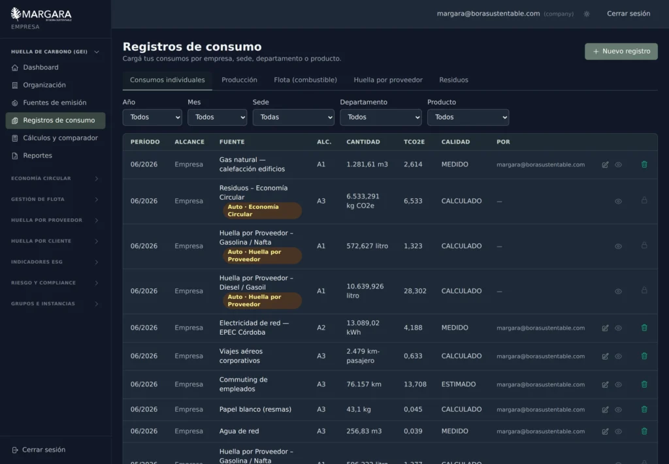This screenshot has height=464, width=669.
Task: Go to Cálculos y comparador in the sidebar
Action: pyautogui.click(x=56, y=138)
